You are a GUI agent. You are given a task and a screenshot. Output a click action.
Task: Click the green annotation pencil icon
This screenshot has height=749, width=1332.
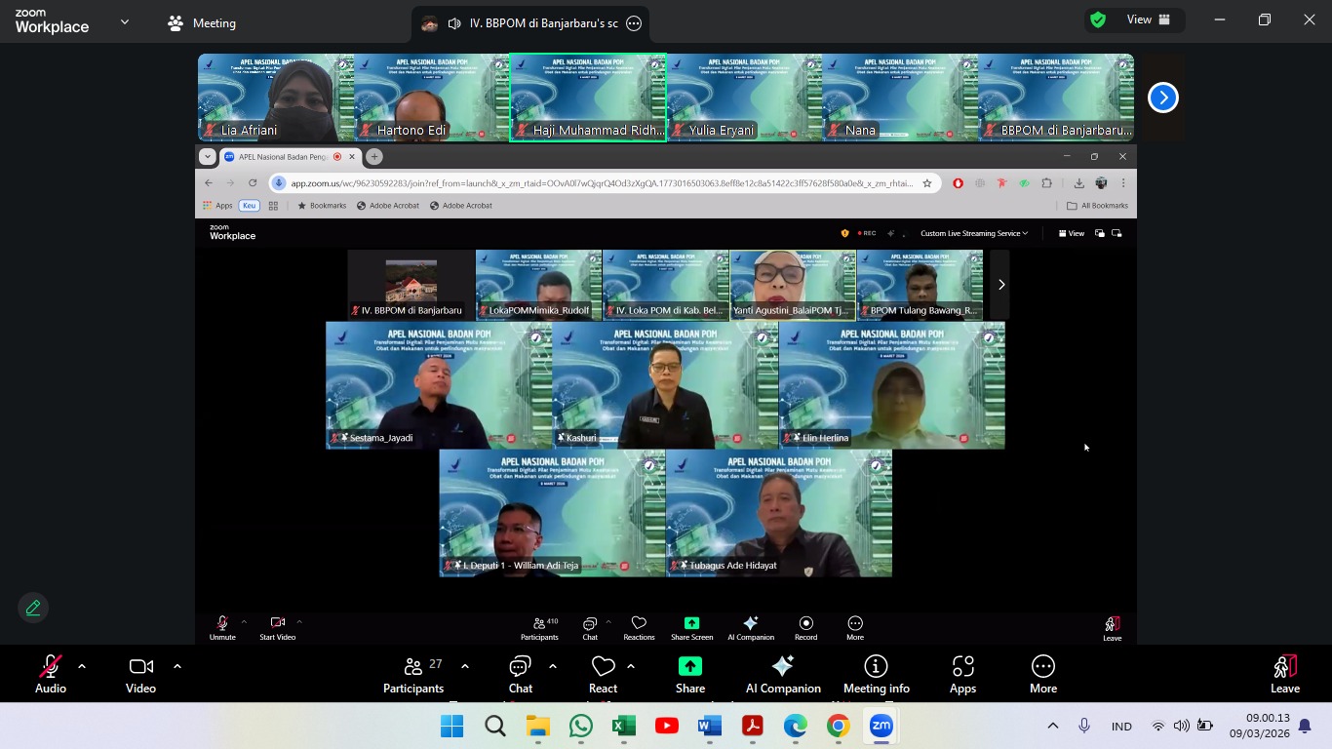[x=33, y=608]
